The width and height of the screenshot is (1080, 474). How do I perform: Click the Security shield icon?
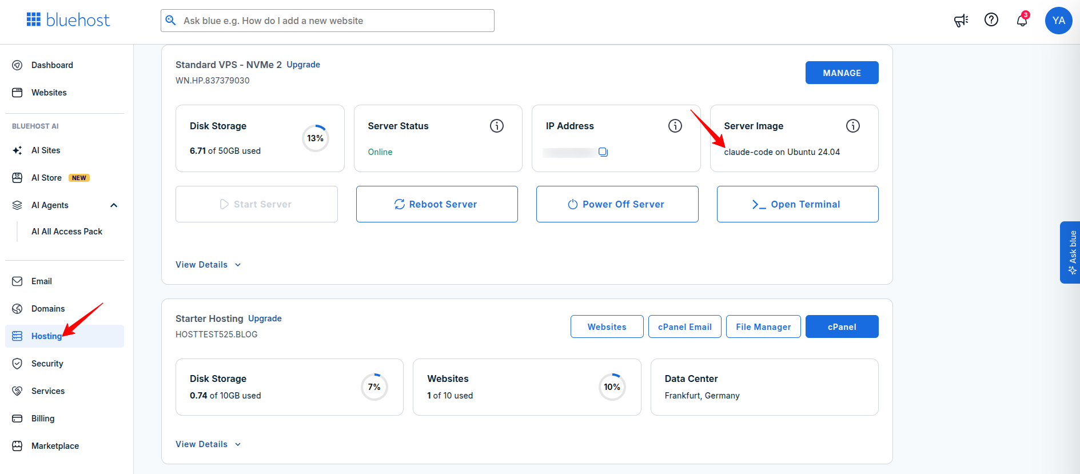tap(17, 364)
